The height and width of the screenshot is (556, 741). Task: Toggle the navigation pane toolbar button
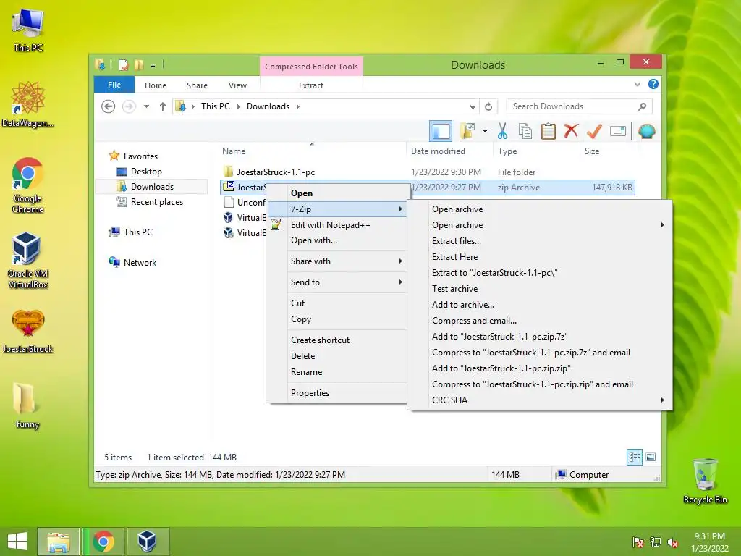point(441,132)
